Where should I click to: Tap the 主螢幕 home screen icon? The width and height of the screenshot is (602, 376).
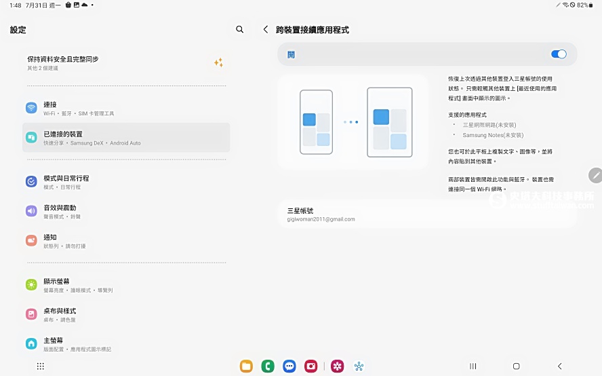31,343
